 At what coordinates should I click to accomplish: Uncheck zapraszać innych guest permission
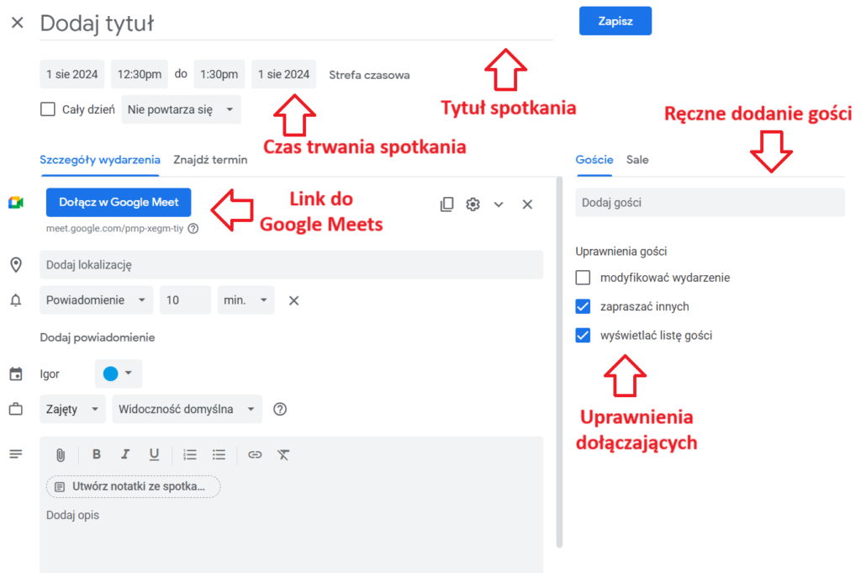tap(584, 306)
